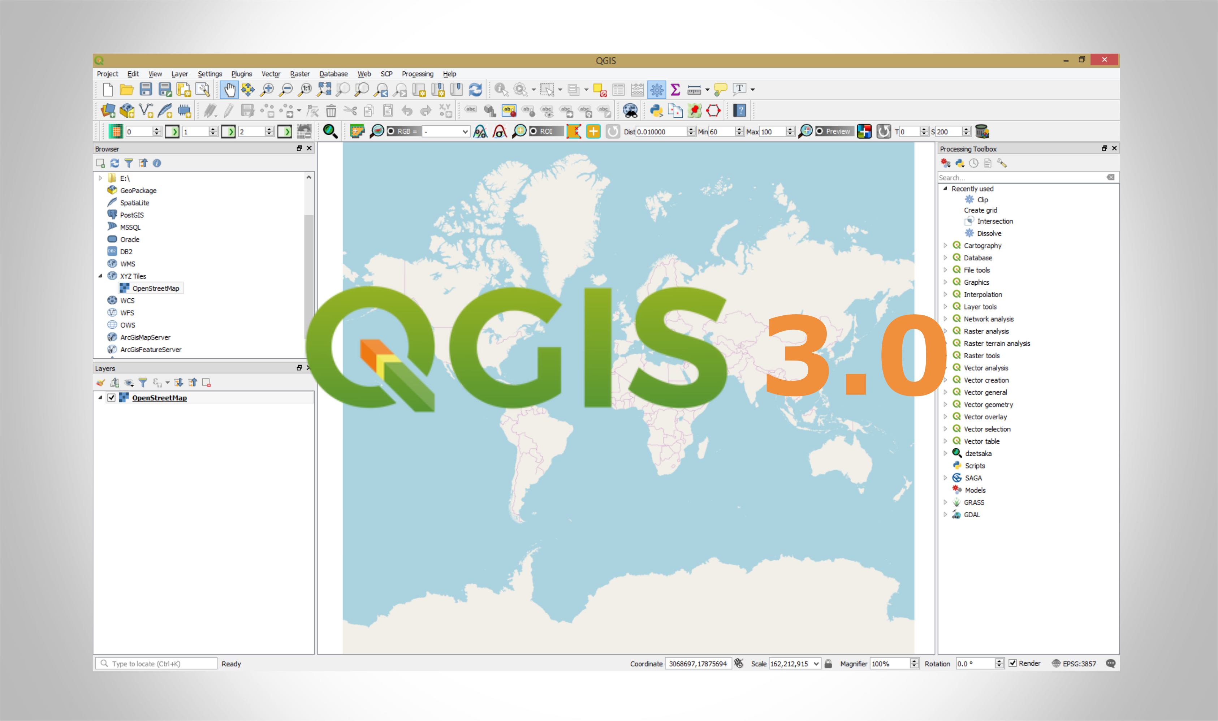Increase the Rotation spinner value
Image resolution: width=1218 pixels, height=721 pixels.
pos(999,661)
